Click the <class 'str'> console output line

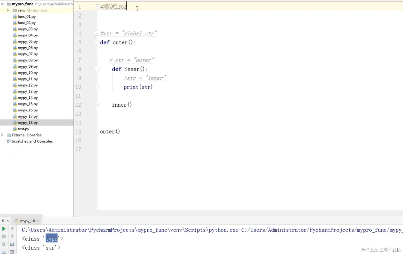tap(41, 248)
